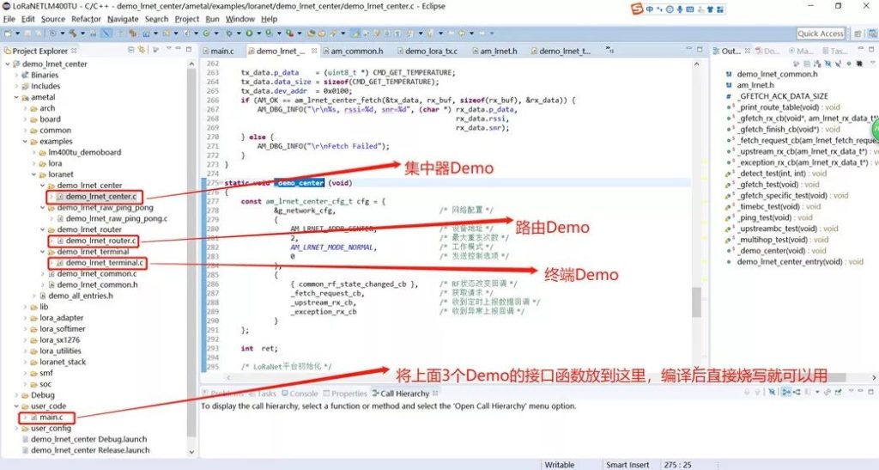
Task: Close the demo_lrnet_ editor tab
Action: click(314, 51)
